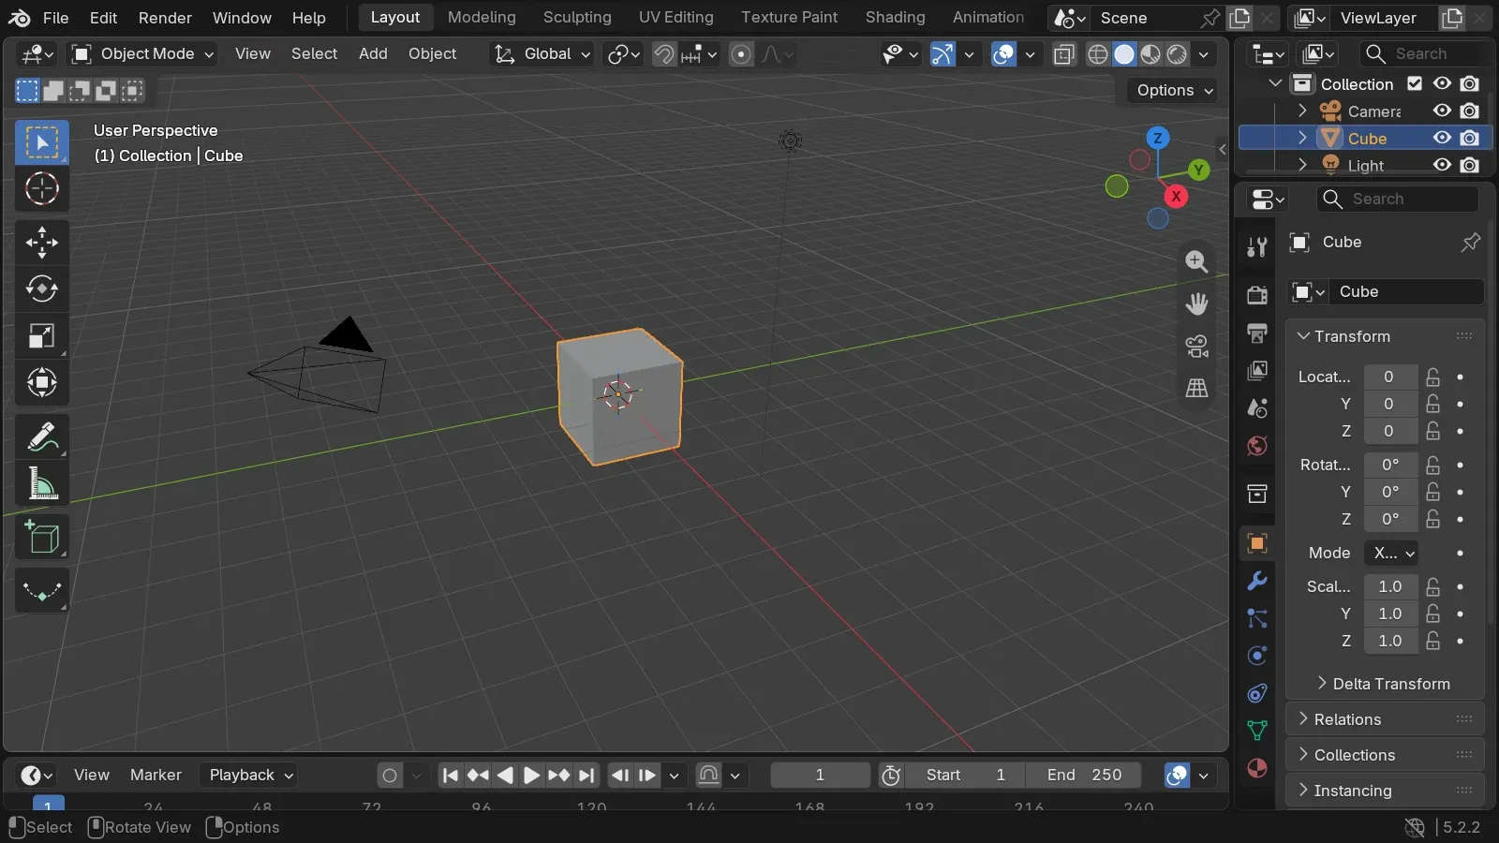This screenshot has height=843, width=1499.
Task: Open the Object Mode dropdown
Action: (143, 54)
